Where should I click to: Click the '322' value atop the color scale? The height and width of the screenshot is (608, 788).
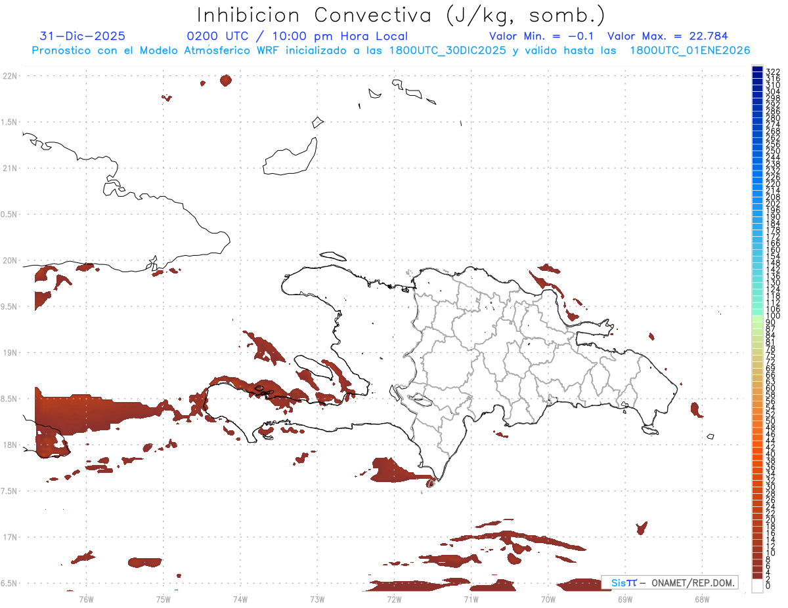[x=773, y=71]
